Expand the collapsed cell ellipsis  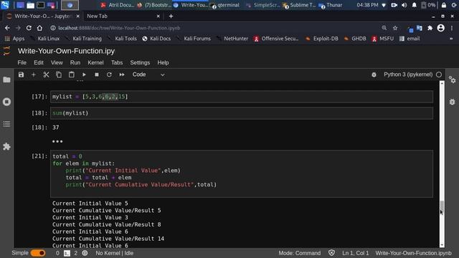coord(57,142)
